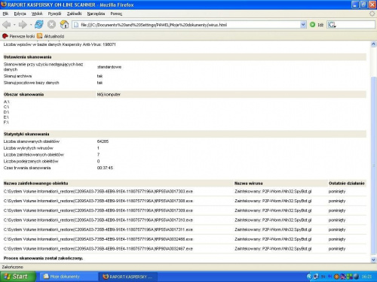
Task: Click the A:\ drive entry
Action: pos(6,102)
